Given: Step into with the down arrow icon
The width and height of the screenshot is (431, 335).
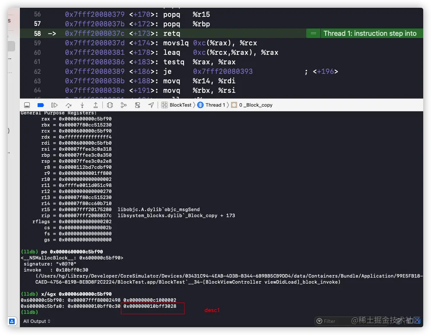Looking at the screenshot, I should [82, 105].
